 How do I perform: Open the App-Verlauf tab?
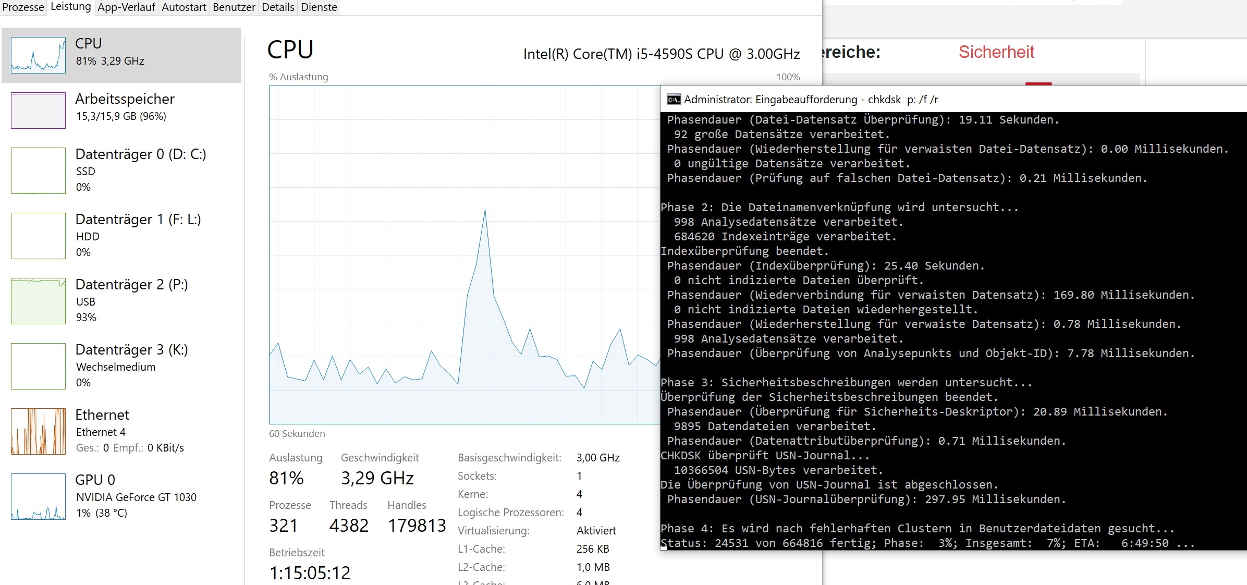tap(126, 7)
